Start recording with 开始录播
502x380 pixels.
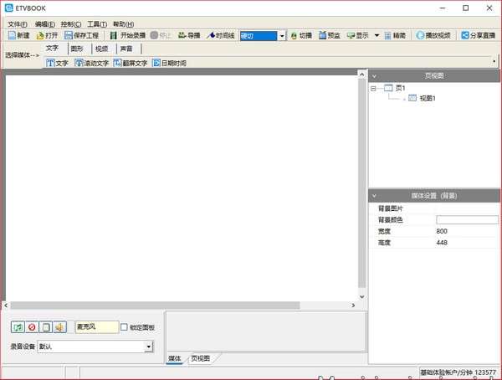tap(127, 36)
